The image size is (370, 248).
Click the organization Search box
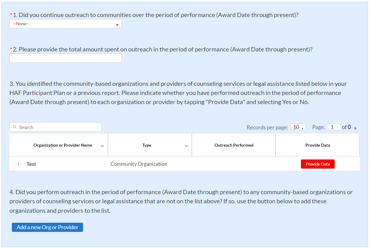point(58,127)
